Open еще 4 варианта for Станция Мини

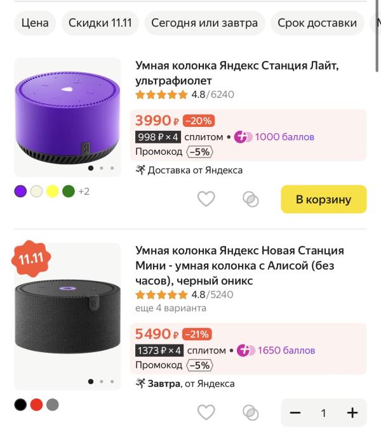171,308
